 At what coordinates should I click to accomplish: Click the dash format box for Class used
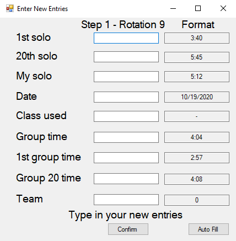[197, 116]
